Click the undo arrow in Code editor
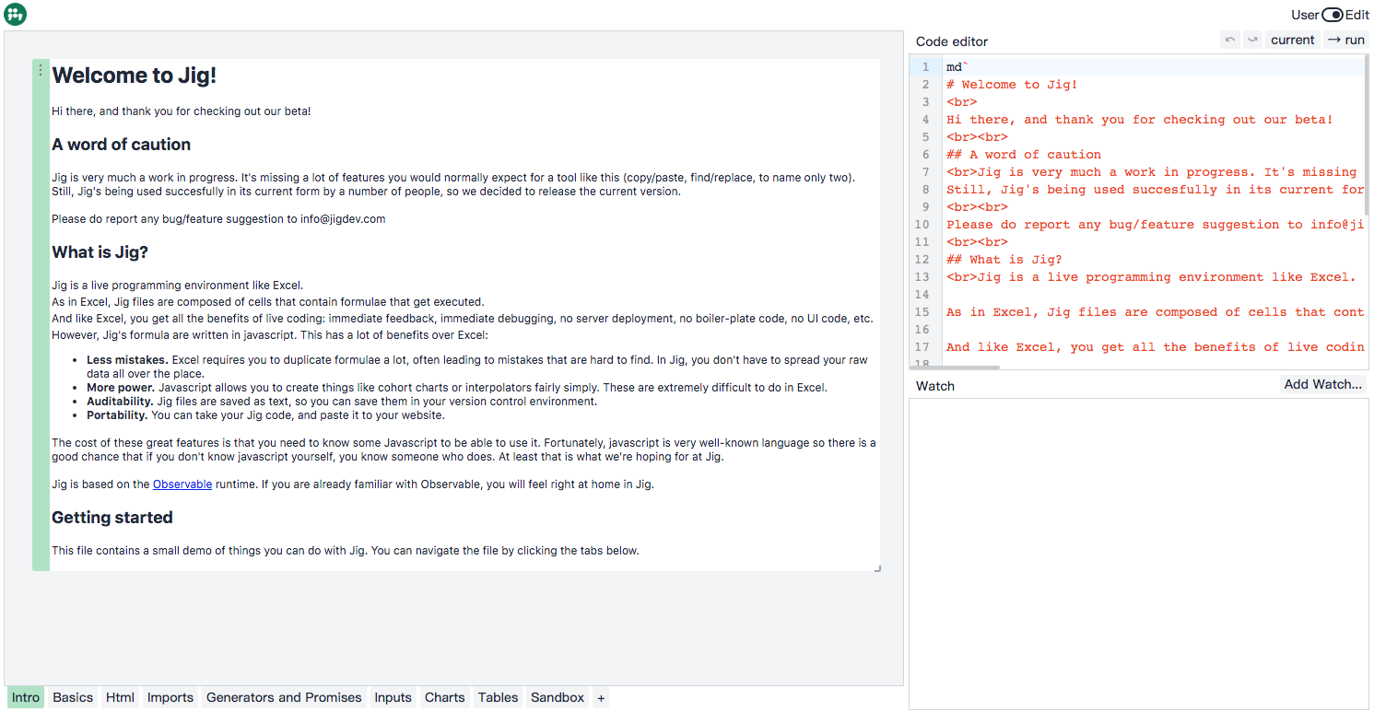The height and width of the screenshot is (712, 1374). click(x=1229, y=40)
